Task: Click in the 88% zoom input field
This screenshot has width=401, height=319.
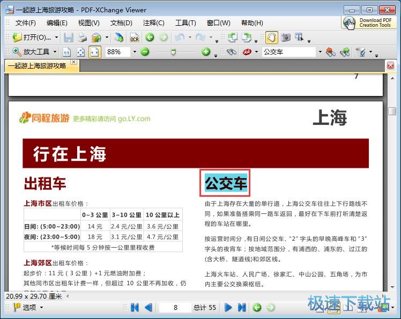Action: 117,52
